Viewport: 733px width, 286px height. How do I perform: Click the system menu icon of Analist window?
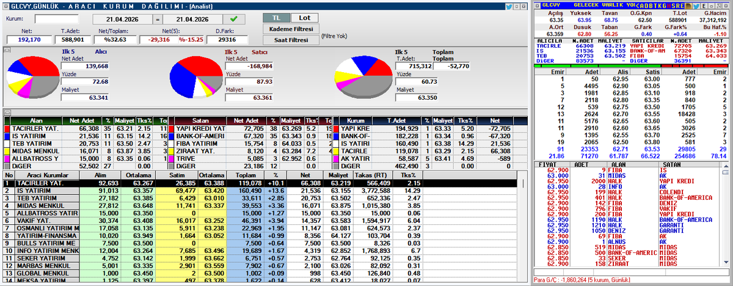6,5
